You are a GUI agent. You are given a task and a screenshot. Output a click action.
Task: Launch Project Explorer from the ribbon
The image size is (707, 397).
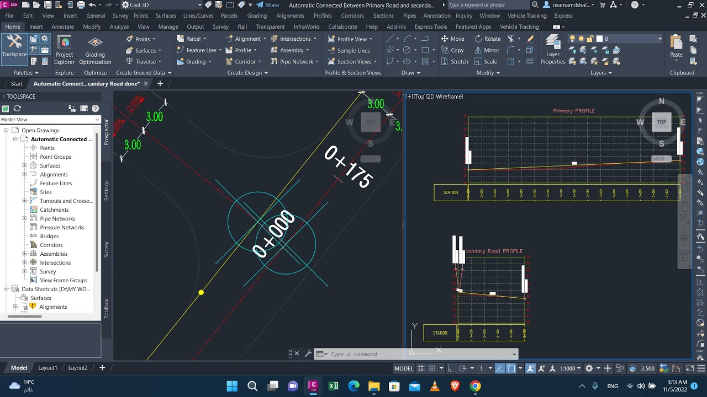pos(64,50)
